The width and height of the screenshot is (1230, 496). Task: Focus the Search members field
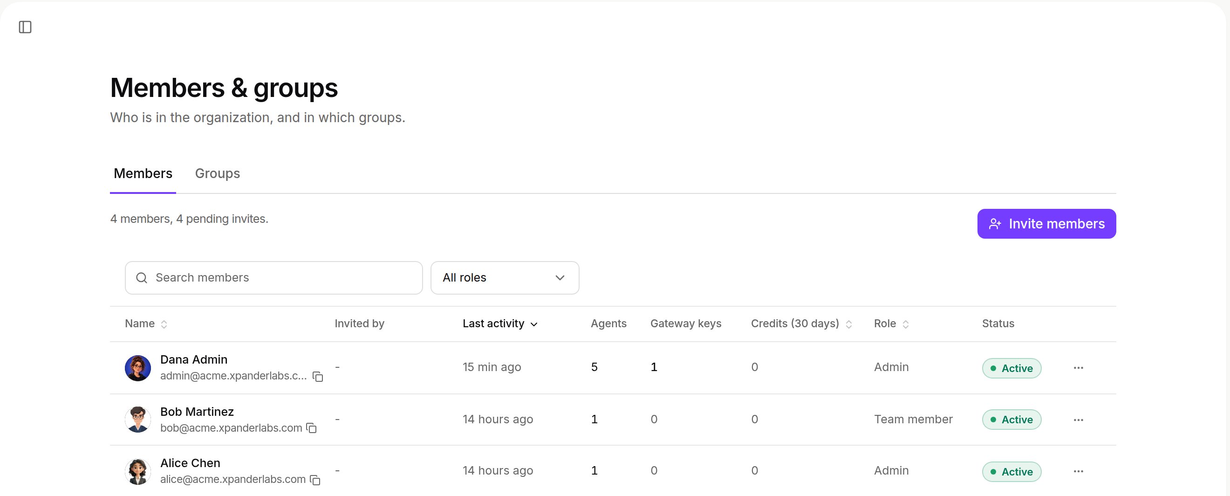tap(273, 278)
